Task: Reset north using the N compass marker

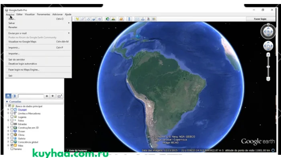Action: [268, 24]
